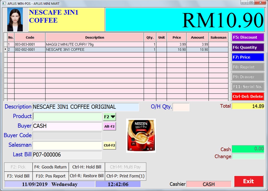Click code cell 003-003-0001
Viewport: 268px width, 191px height.
[x=30, y=45]
